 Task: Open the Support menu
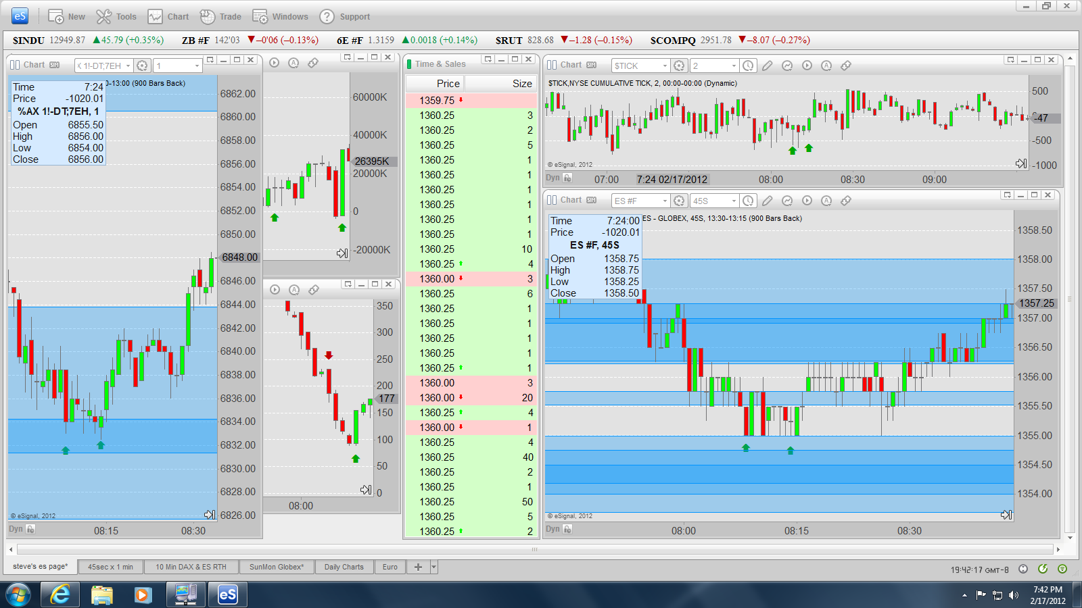point(345,16)
